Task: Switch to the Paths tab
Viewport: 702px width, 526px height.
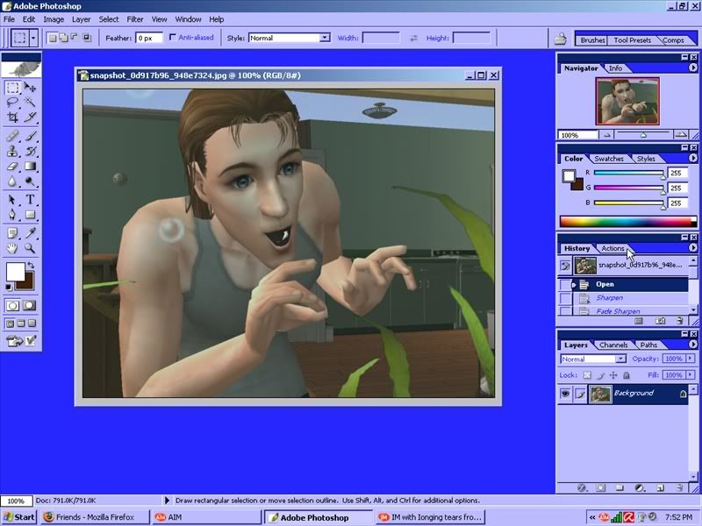Action: pos(648,345)
